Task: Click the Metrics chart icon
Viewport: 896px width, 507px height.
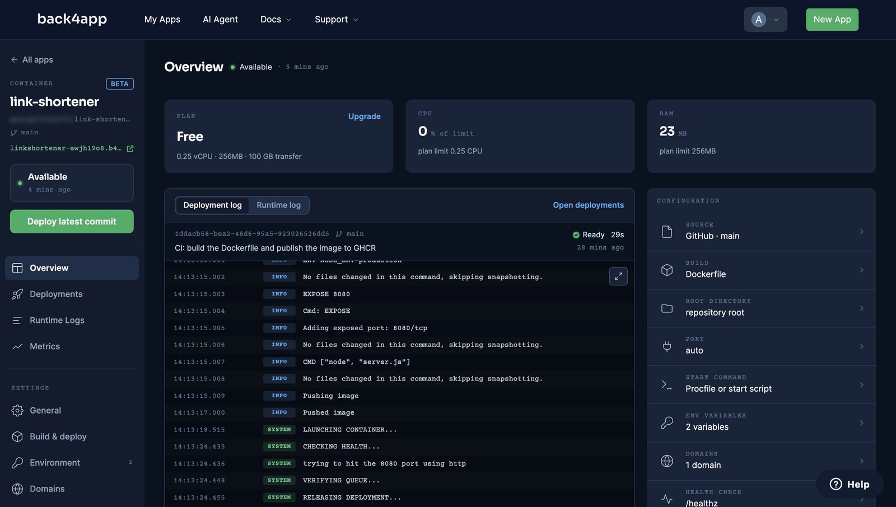Action: pos(17,346)
